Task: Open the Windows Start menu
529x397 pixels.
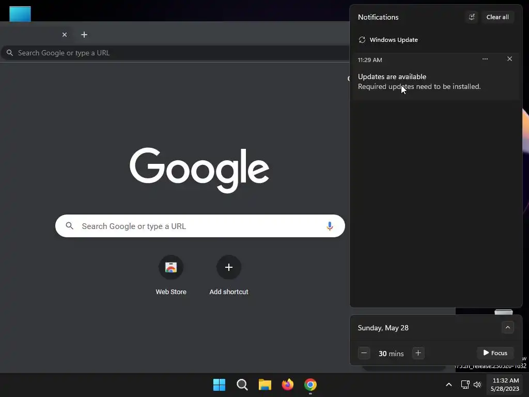Action: [x=219, y=385]
